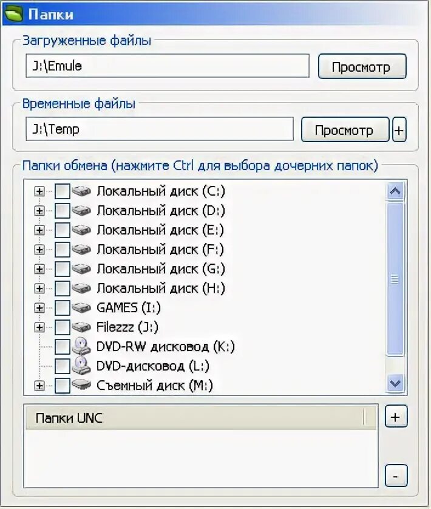431x509 pixels.
Task: Expand the Локальный диск (E:) tree node
Action: (x=39, y=230)
